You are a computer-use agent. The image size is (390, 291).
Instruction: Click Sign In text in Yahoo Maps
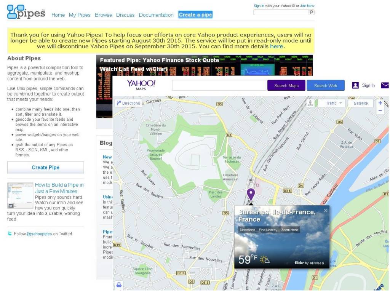click(368, 85)
